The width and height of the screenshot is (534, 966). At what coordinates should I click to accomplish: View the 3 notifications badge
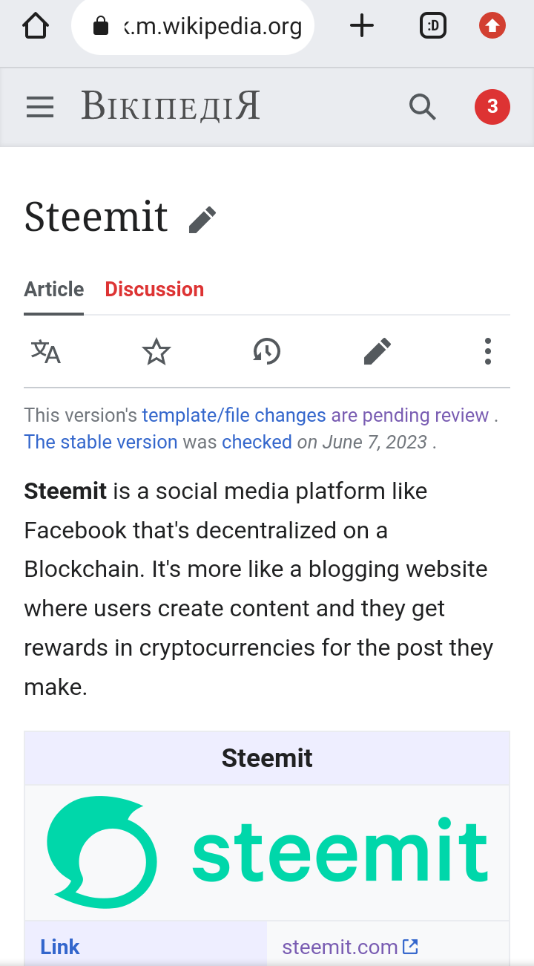point(492,108)
